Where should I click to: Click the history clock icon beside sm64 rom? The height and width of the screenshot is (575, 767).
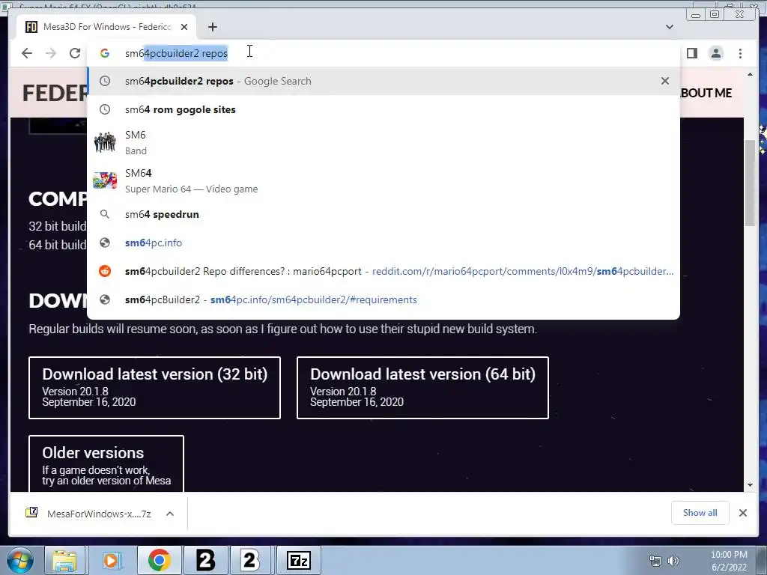(105, 109)
